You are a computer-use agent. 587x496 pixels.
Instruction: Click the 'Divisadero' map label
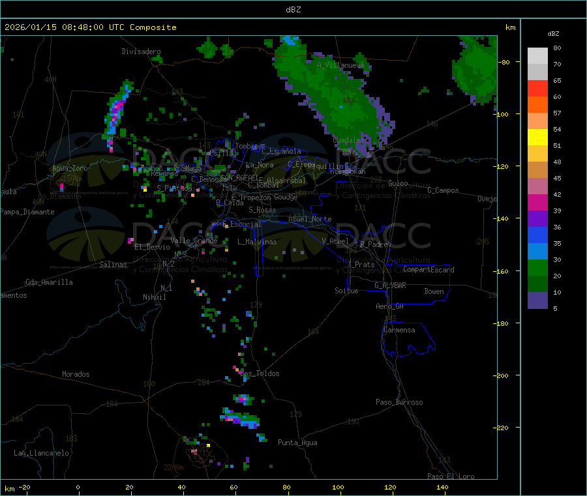pyautogui.click(x=141, y=51)
